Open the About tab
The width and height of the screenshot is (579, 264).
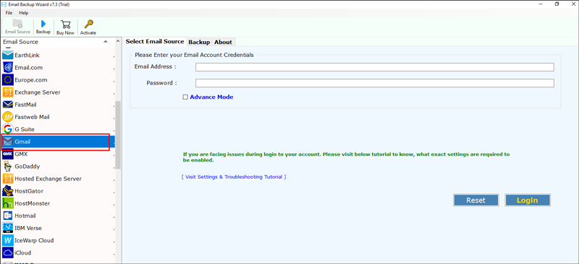pyautogui.click(x=223, y=42)
